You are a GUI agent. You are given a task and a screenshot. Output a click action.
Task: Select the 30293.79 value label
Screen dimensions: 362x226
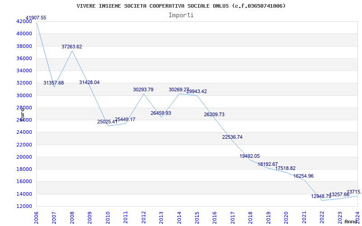[x=143, y=89]
